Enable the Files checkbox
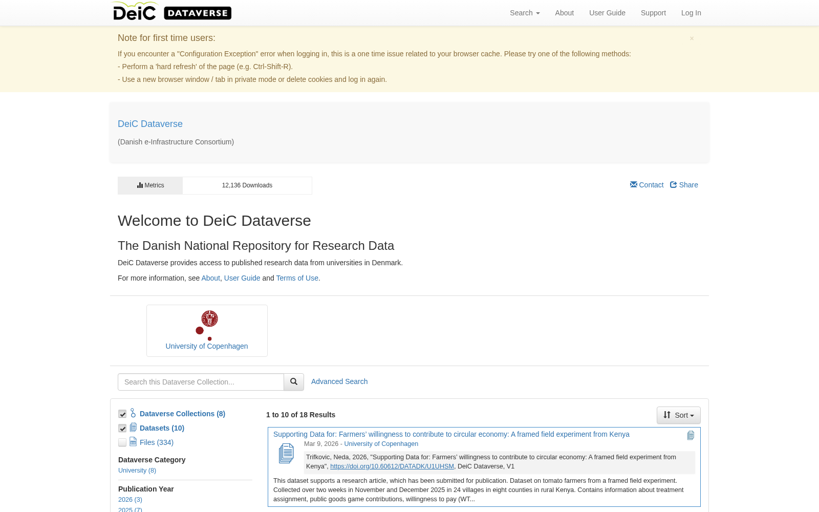The height and width of the screenshot is (512, 819). point(122,442)
